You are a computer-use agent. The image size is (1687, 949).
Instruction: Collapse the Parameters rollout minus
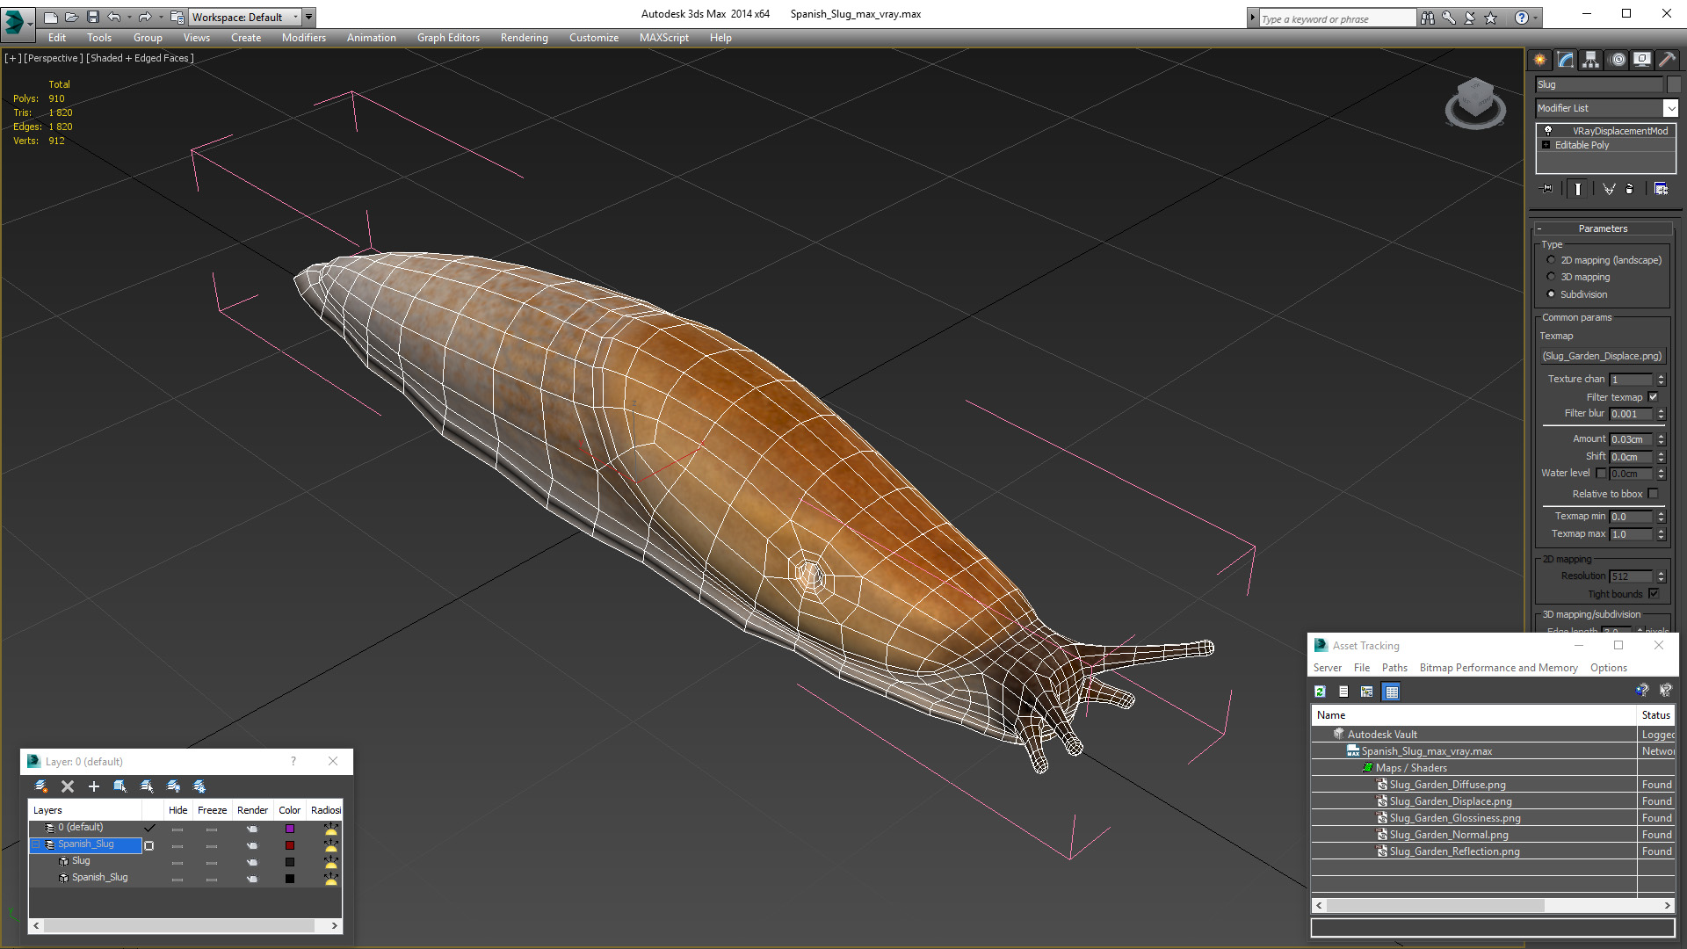click(x=1539, y=228)
